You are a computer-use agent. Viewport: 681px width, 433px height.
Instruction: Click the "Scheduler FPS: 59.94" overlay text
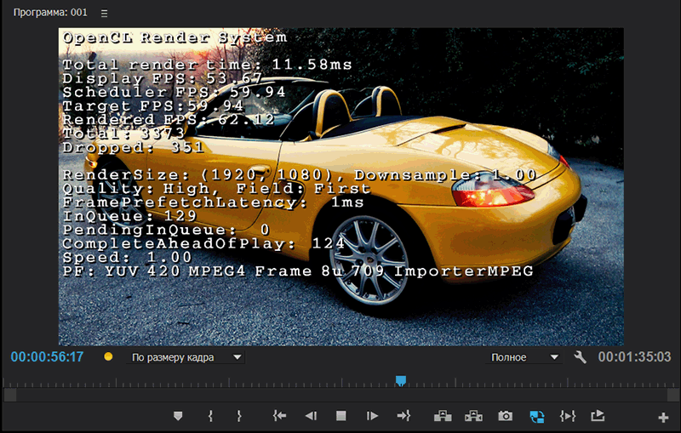[175, 92]
